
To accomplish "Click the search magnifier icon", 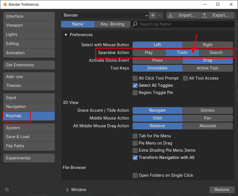I will [x=135, y=24].
